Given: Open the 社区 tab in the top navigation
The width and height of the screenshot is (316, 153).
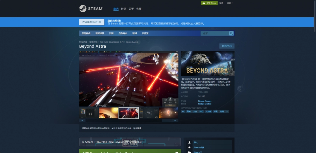Looking at the screenshot, I should [123, 9].
